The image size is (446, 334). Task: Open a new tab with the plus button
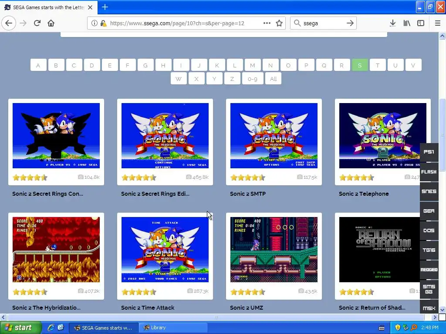click(x=105, y=7)
